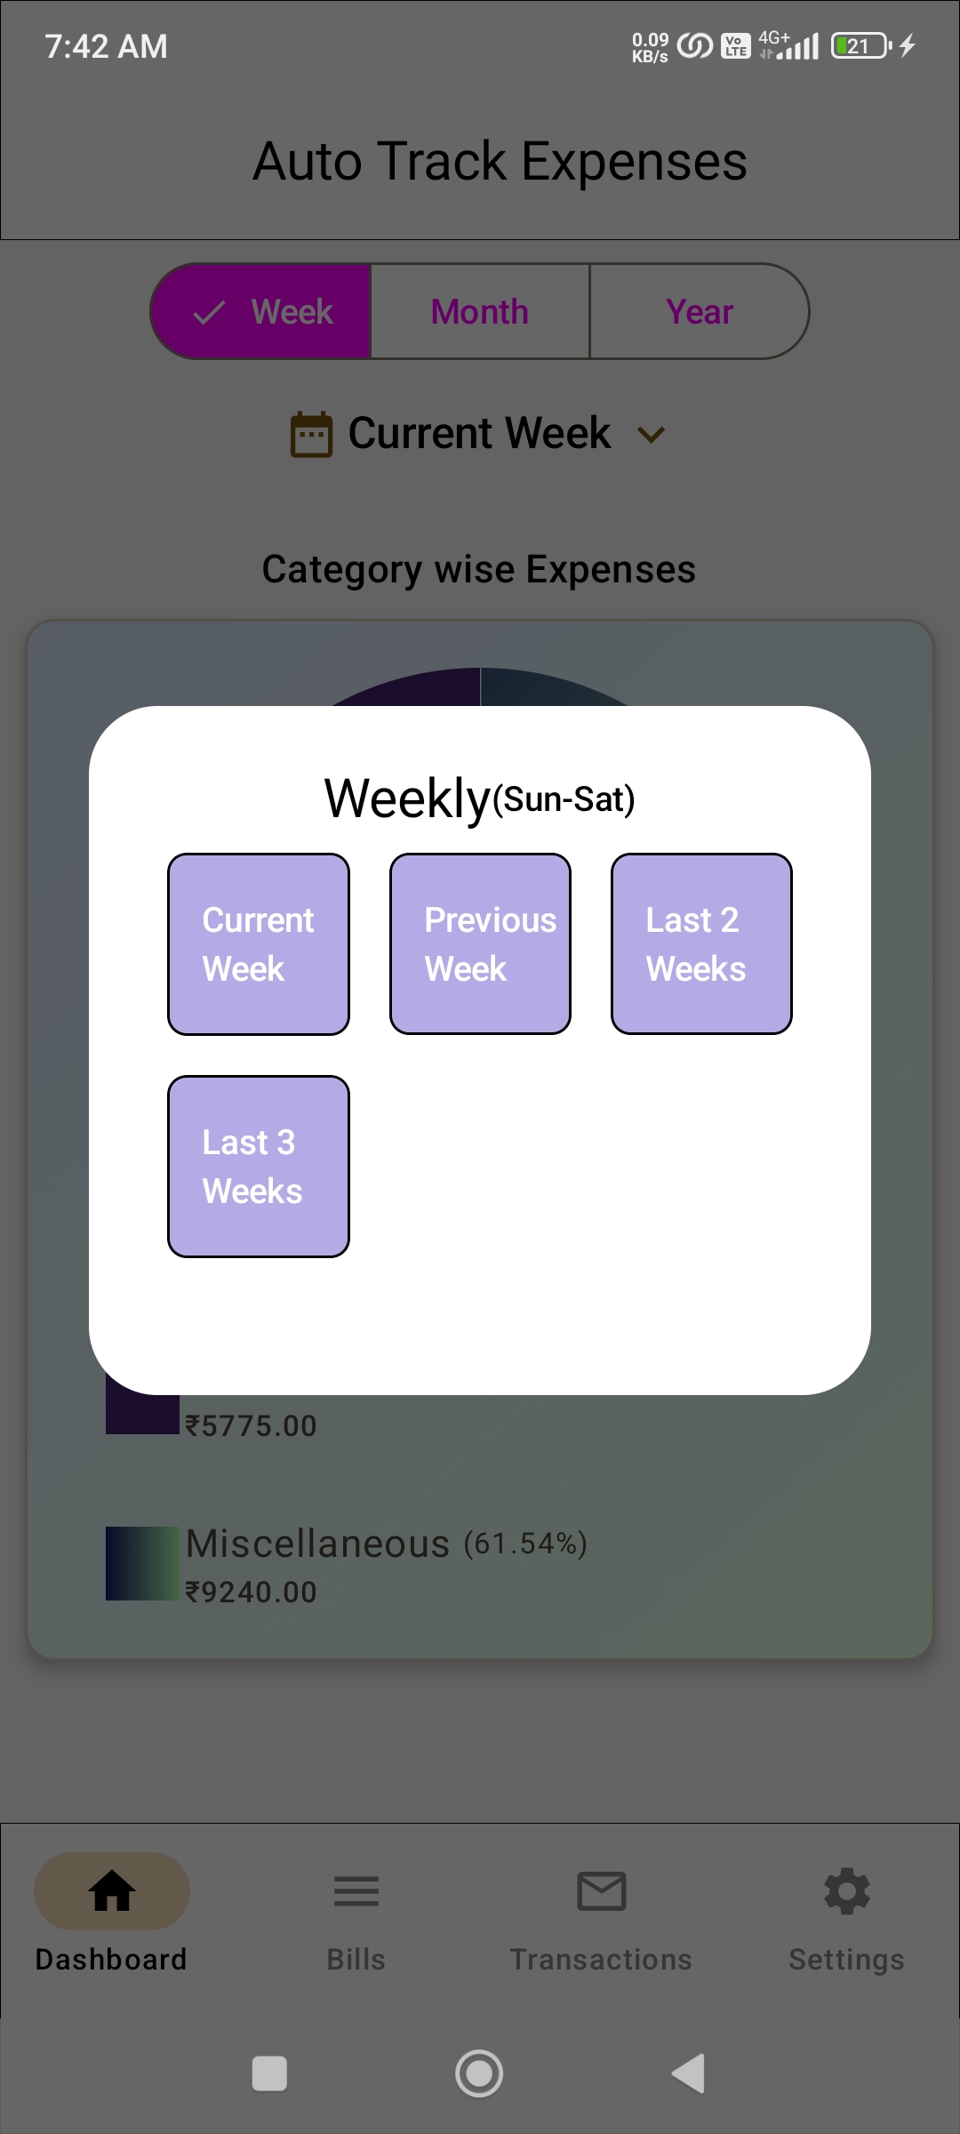Viewport: 960px width, 2134px height.
Task: Choose Previous Week in the Weekly dialog
Action: 480,944
